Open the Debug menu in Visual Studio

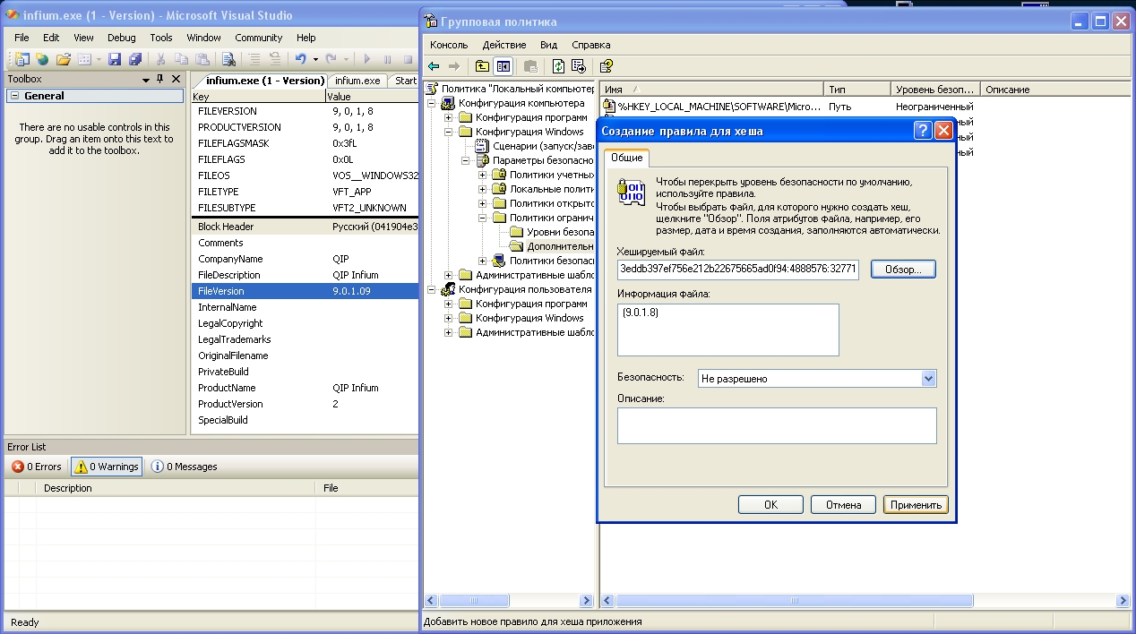[x=122, y=38]
